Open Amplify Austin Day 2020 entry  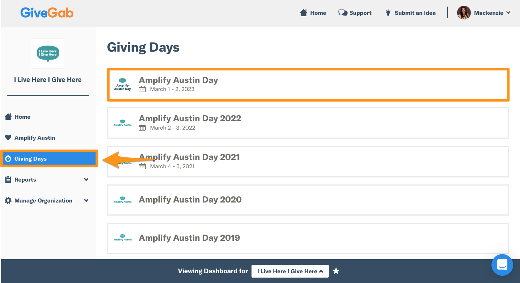308,200
